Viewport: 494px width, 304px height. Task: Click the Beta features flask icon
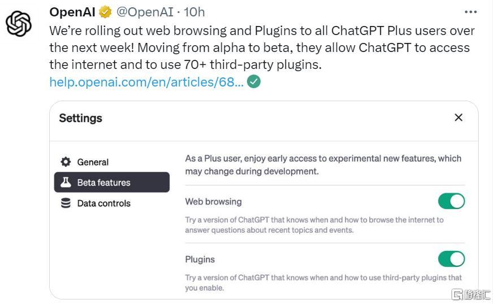66,183
